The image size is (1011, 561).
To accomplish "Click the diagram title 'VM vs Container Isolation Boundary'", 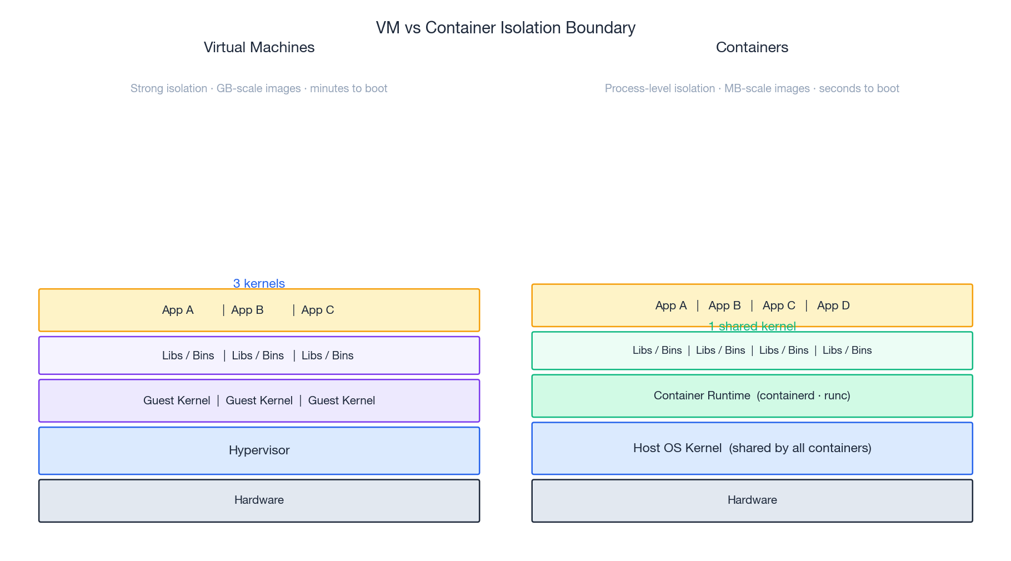I will [x=505, y=27].
